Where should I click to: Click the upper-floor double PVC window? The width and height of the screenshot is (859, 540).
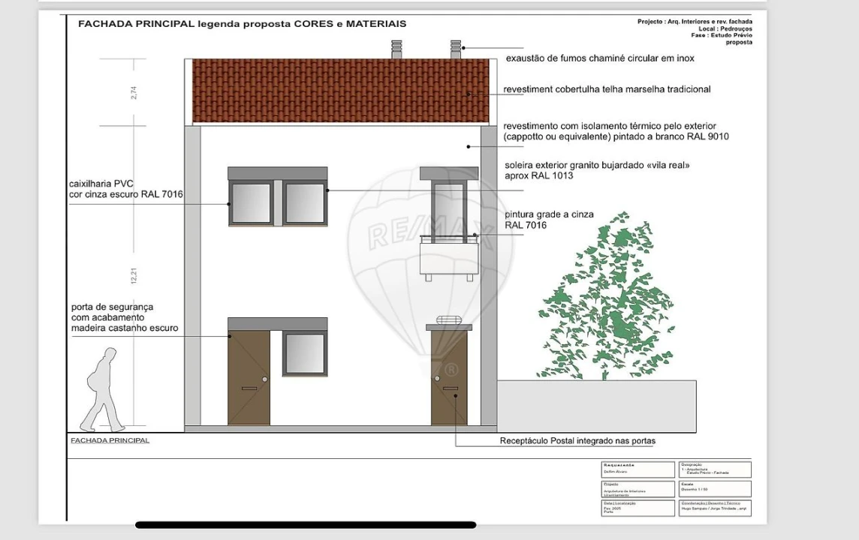[x=278, y=201]
